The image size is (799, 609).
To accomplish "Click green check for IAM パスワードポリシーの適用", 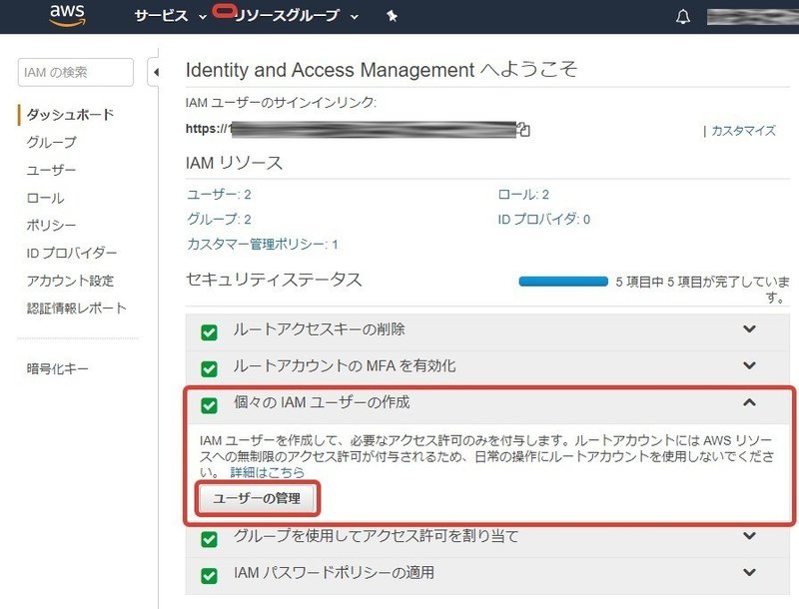I will (x=209, y=575).
